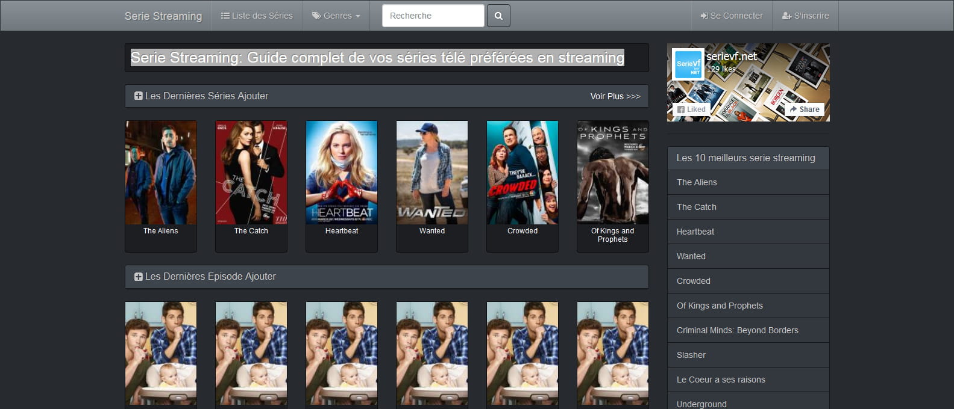954x409 pixels.
Task: Click the Facebook Share button
Action: pos(805,109)
